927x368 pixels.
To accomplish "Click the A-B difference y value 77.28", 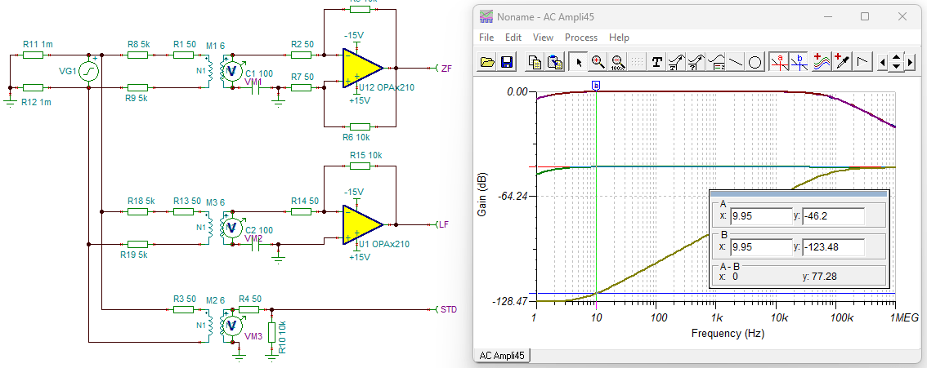I will tap(826, 276).
